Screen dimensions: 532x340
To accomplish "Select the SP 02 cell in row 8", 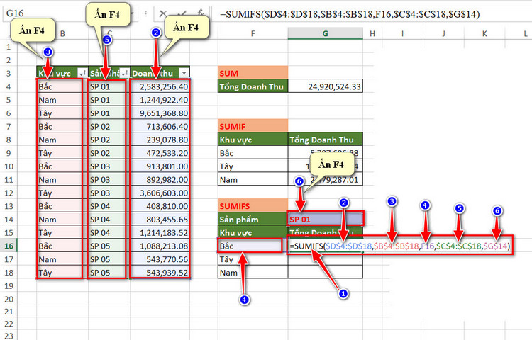I will pyautogui.click(x=109, y=140).
